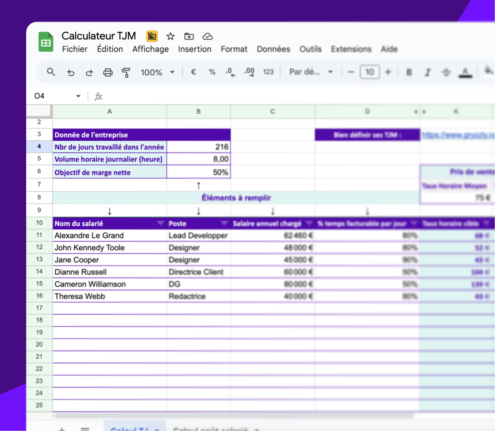Viewport: 495px width, 431px height.
Task: Click the move to folder icon
Action: [x=189, y=36]
